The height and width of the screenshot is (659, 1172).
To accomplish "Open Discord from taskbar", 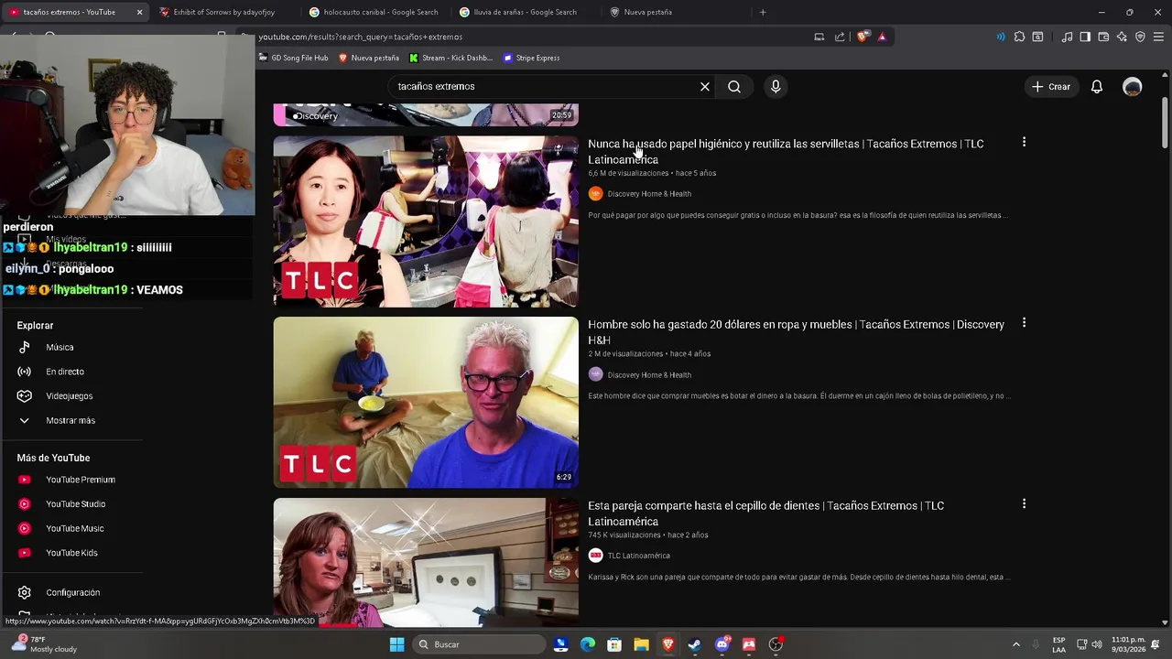I will tap(722, 644).
